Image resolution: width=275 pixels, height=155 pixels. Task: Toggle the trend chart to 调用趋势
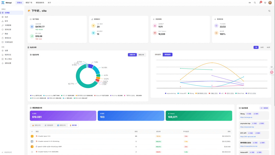(x=168, y=54)
